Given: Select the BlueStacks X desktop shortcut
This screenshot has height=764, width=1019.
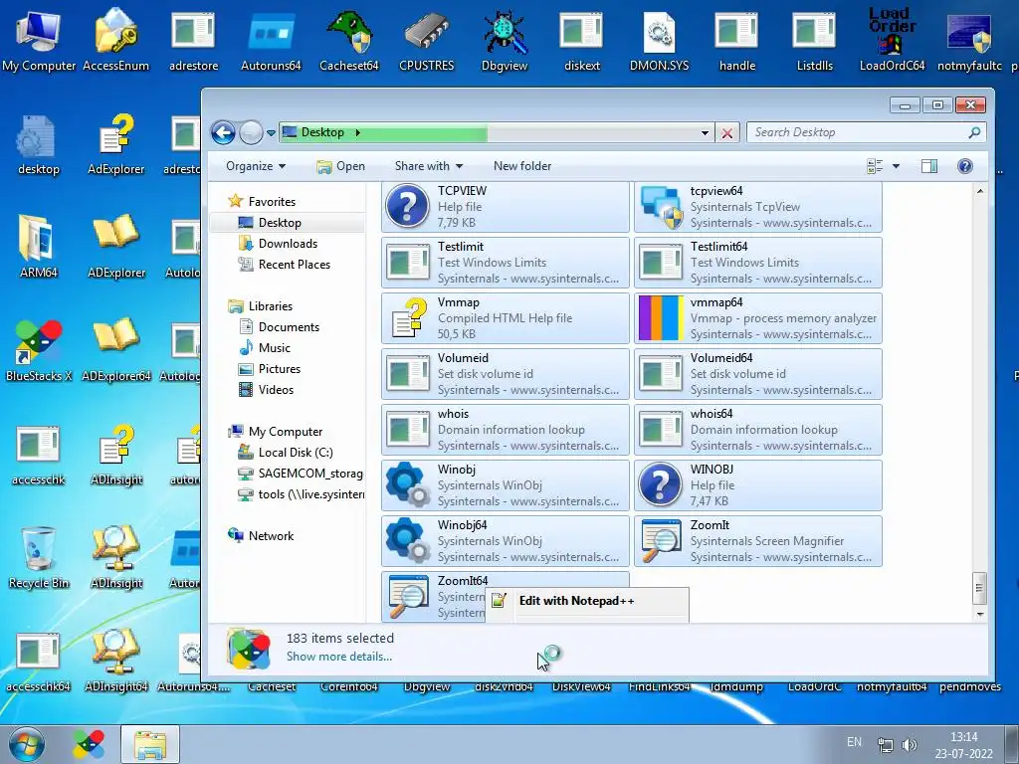Looking at the screenshot, I should click(39, 349).
